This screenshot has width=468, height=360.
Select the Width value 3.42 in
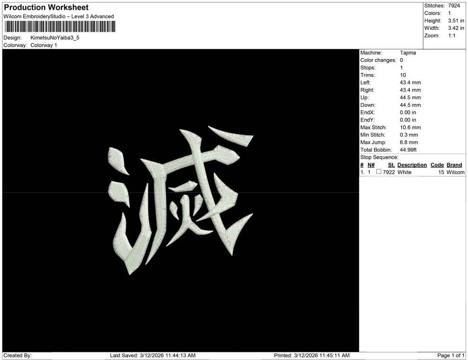coord(456,28)
